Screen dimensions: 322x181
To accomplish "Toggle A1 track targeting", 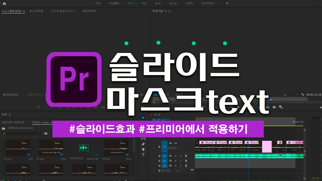I will (x=164, y=156).
